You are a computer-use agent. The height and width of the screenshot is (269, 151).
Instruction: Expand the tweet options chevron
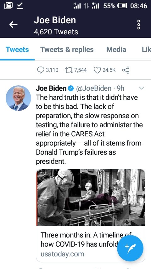click(x=141, y=88)
